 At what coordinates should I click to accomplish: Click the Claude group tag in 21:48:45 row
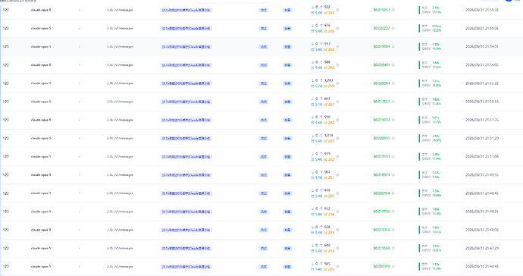(186, 193)
